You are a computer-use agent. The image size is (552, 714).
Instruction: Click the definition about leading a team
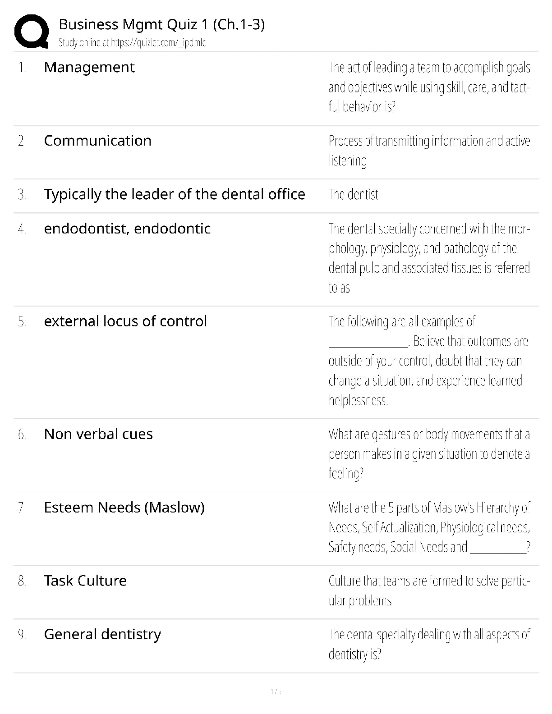(x=429, y=87)
